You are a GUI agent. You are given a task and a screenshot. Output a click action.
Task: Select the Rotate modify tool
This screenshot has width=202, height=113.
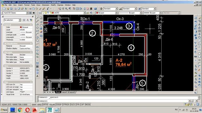point(199,37)
